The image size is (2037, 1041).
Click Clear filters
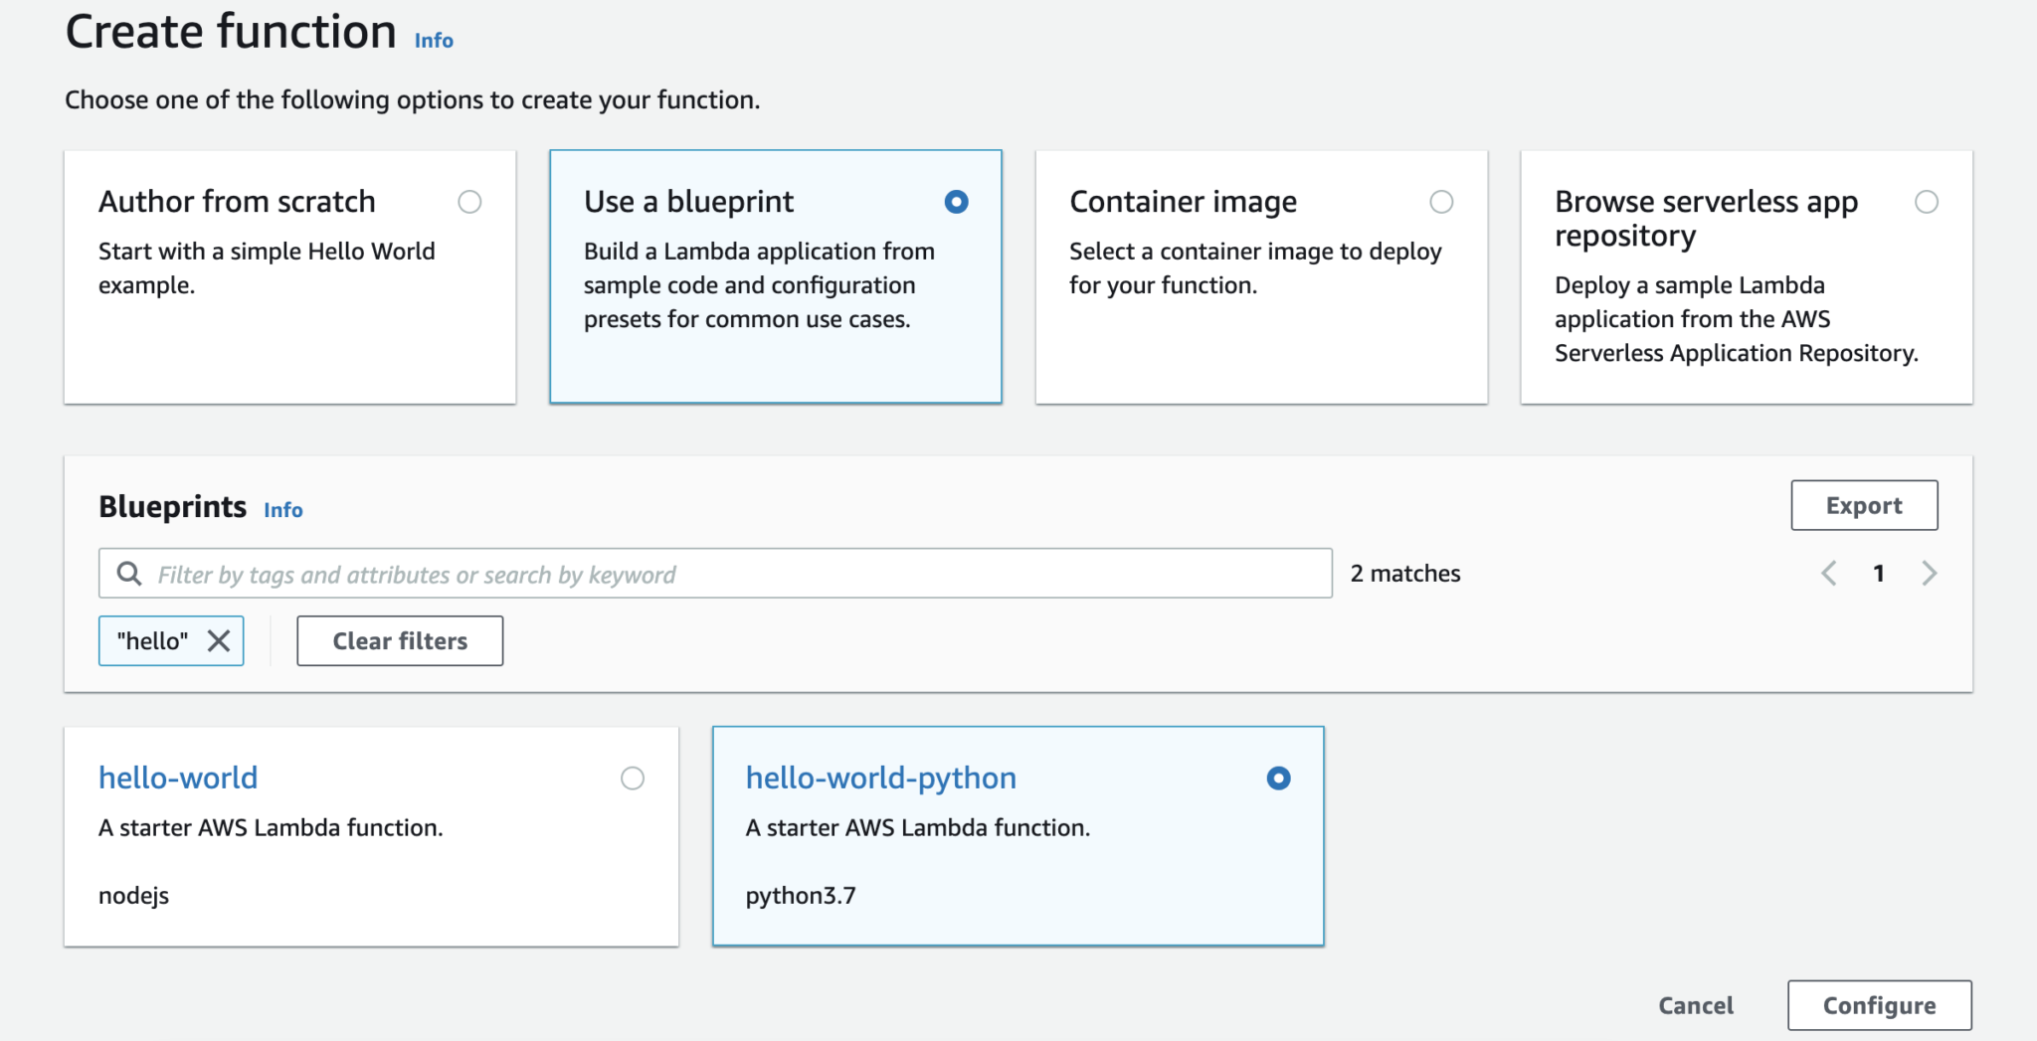pos(399,640)
